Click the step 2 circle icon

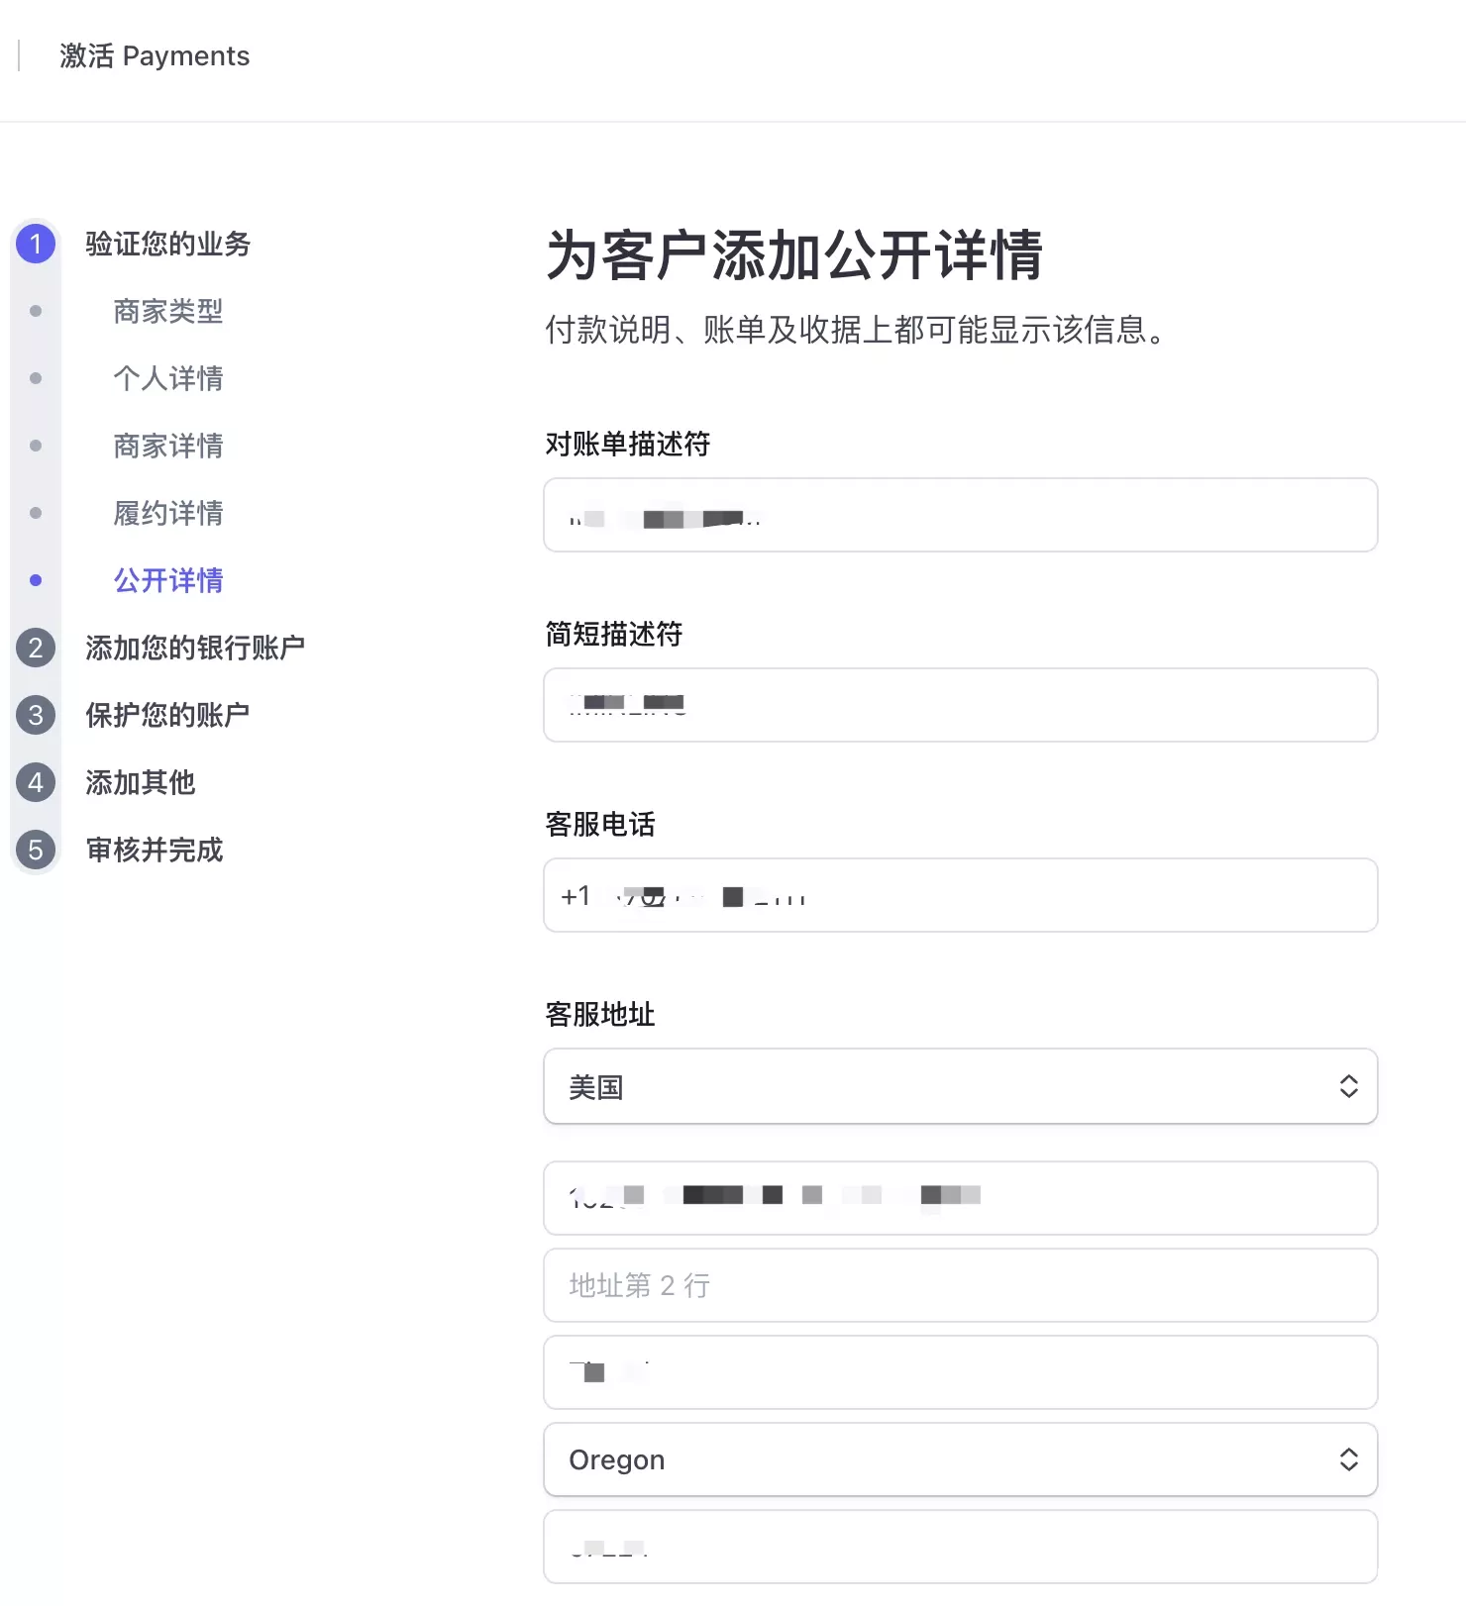point(36,648)
